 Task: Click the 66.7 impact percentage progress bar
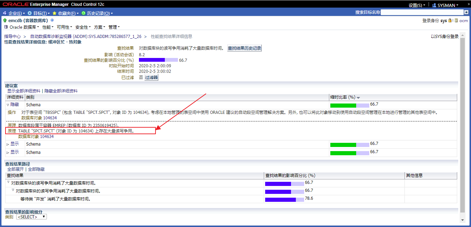158,60
